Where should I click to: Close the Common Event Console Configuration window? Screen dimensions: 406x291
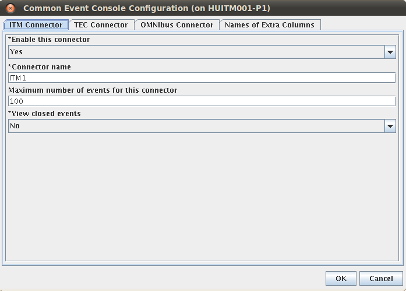point(10,8)
